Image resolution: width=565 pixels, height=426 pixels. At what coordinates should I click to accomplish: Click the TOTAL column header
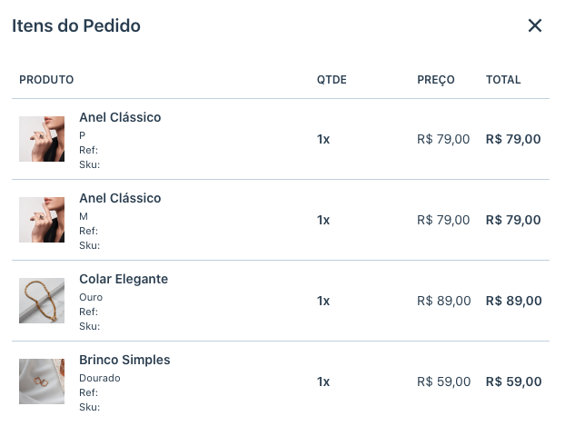point(503,80)
